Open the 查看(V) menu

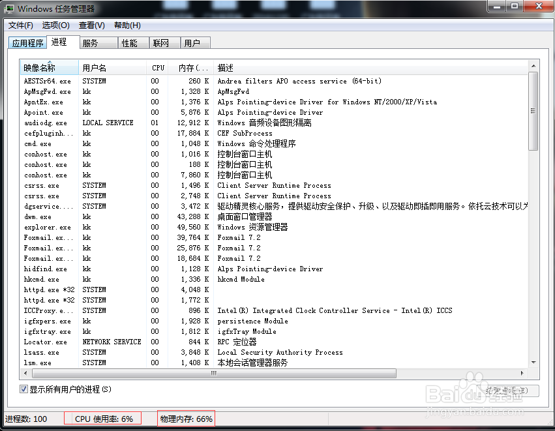92,25
